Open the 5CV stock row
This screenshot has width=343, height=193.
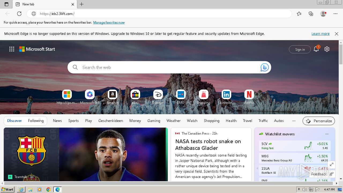coord(295,146)
